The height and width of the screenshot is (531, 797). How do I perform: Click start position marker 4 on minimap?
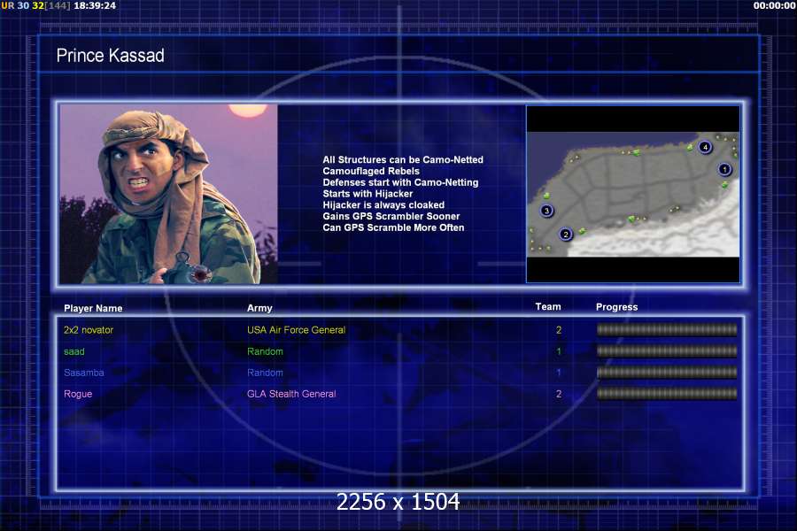705,147
